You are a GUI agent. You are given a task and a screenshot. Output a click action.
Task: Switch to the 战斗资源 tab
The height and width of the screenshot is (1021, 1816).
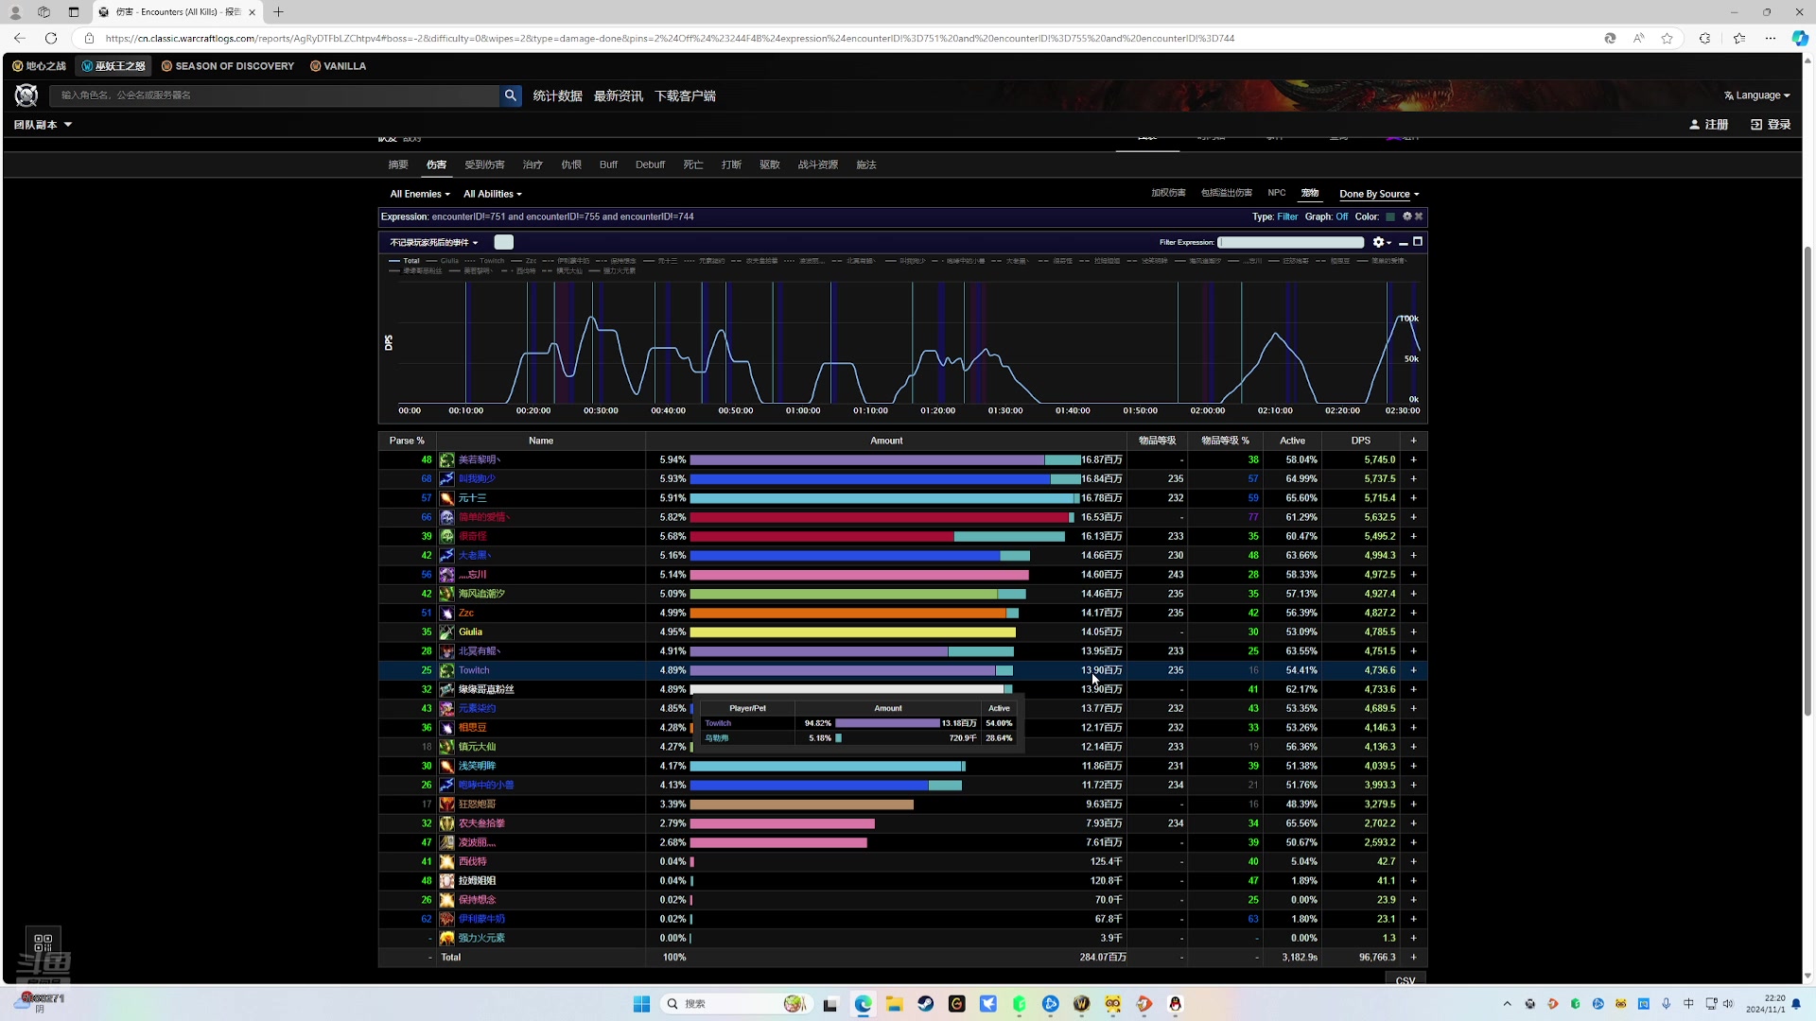point(818,164)
